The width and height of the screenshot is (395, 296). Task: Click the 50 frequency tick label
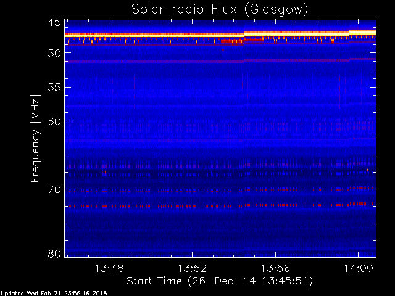pos(54,53)
